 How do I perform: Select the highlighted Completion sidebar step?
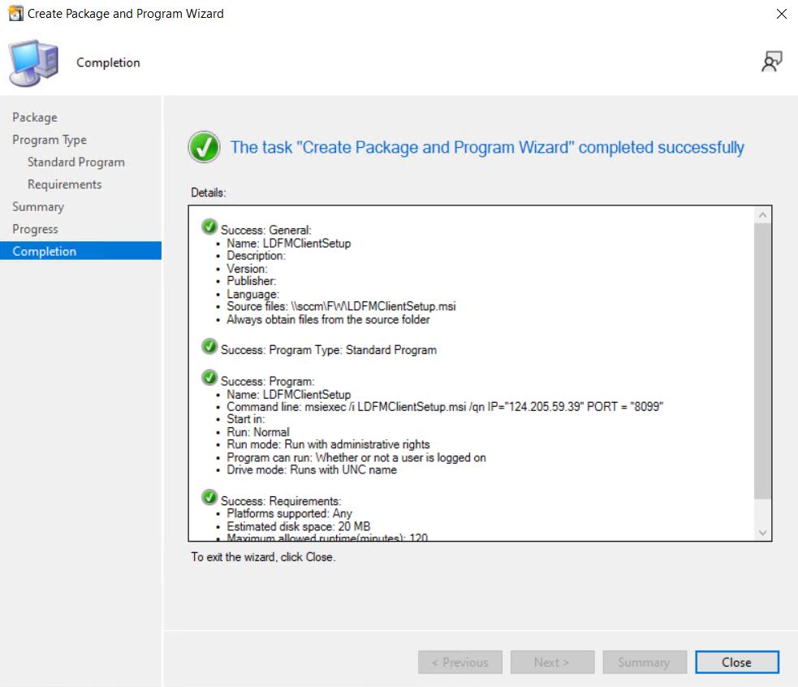point(45,252)
